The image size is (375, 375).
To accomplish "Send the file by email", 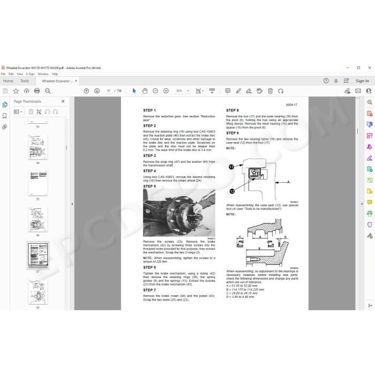I will pos(358,91).
